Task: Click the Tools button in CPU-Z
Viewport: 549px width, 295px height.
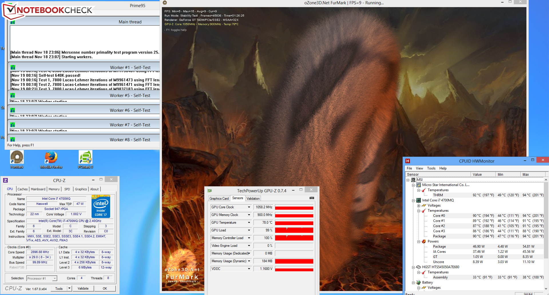Action: coord(59,288)
